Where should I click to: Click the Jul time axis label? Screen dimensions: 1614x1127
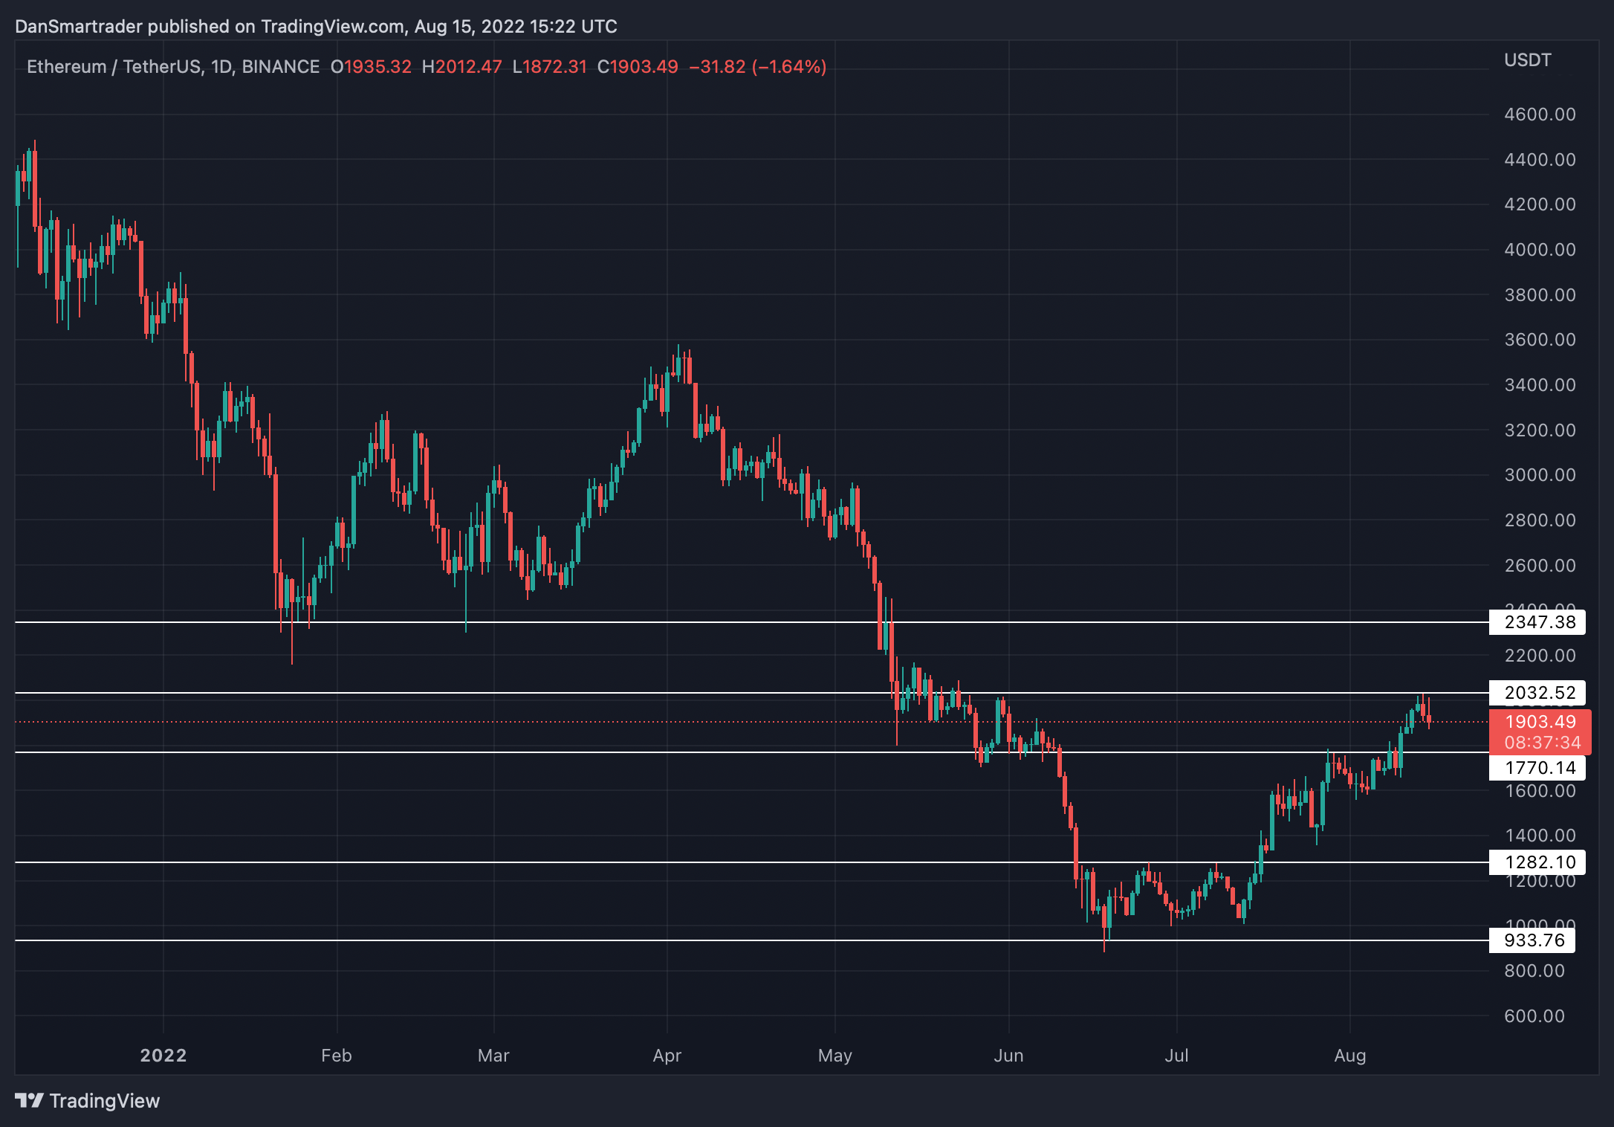pos(1177,1056)
